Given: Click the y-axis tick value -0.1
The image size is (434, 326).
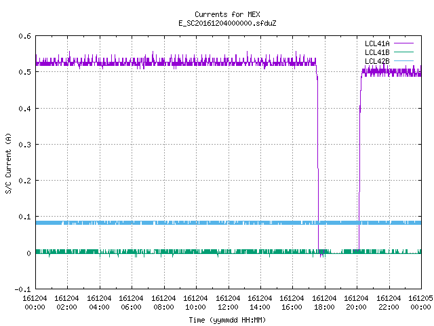Looking at the screenshot, I should [x=22, y=289].
